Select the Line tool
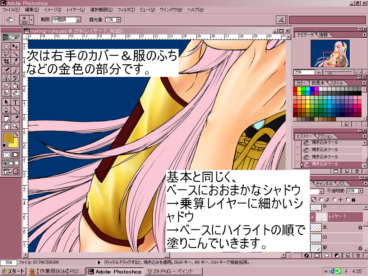Image resolution: width=368 pixels, height=276 pixels. [15, 110]
